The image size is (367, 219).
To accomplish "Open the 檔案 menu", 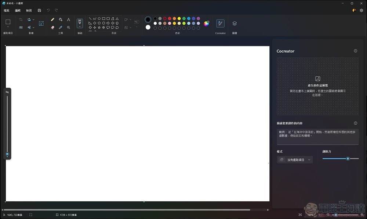I will click(x=7, y=11).
